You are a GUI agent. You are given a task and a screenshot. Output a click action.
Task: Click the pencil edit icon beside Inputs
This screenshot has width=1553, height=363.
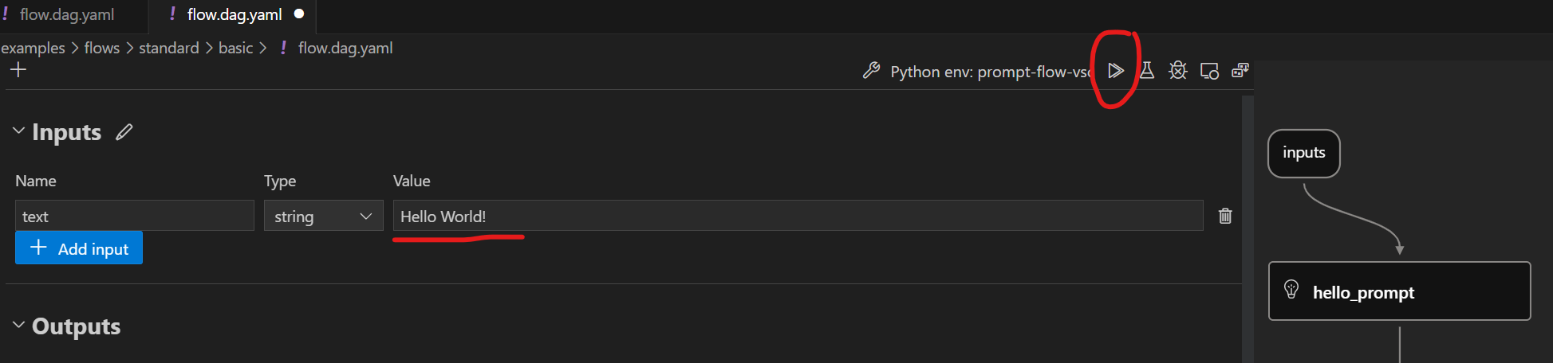click(x=124, y=132)
